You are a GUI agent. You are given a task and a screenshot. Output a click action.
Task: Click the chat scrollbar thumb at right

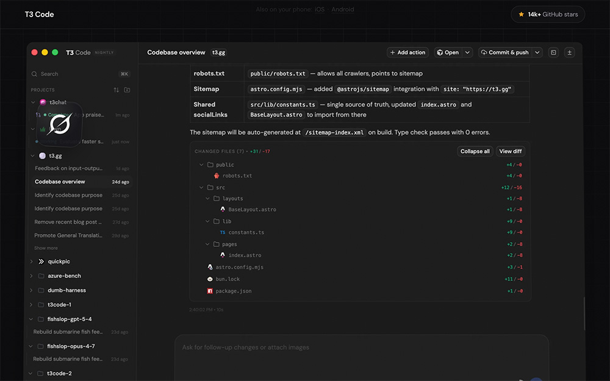tap(584, 314)
